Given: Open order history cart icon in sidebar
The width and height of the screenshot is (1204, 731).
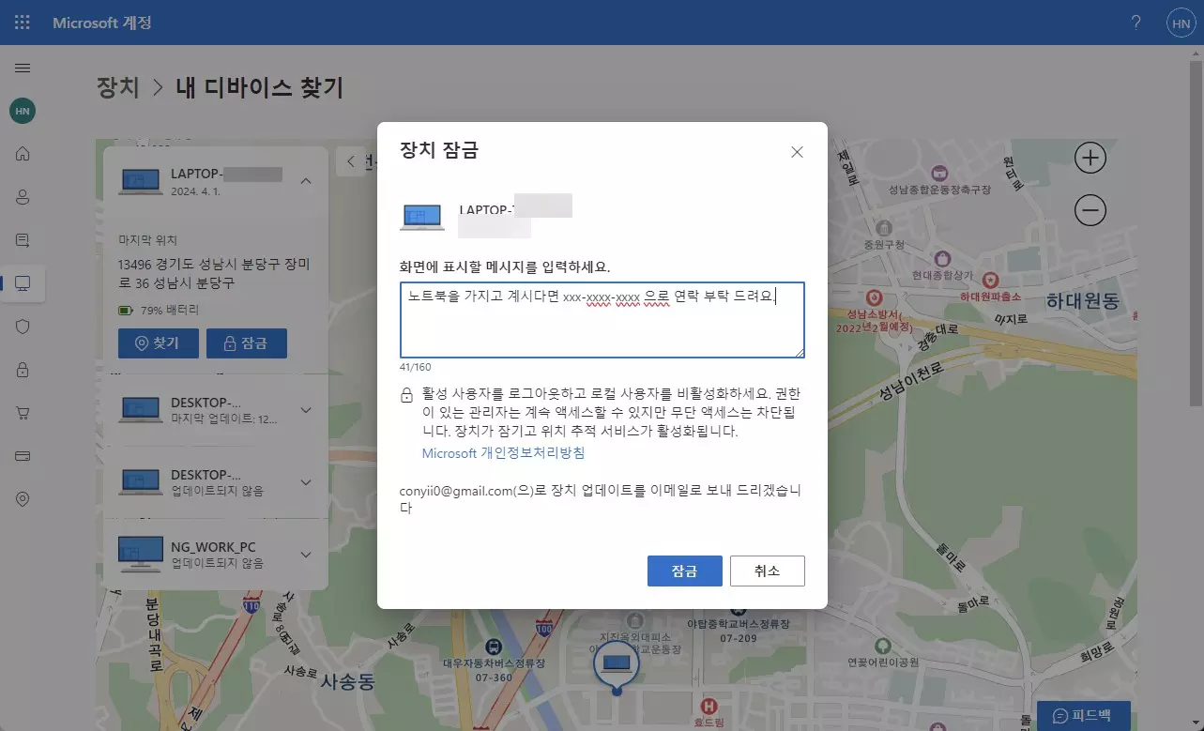Looking at the screenshot, I should (23, 413).
